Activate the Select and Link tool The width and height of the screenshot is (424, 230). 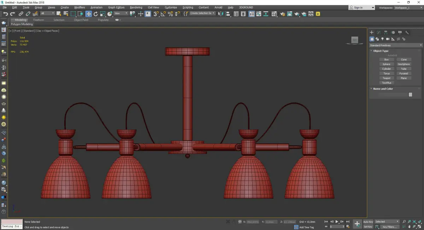pyautogui.click(x=21, y=14)
